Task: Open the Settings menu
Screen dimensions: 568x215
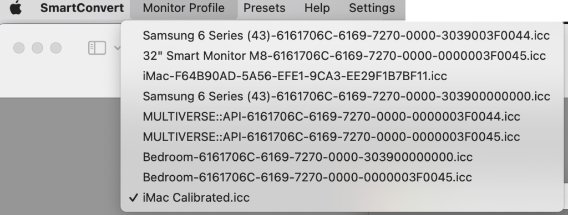Action: 372,8
